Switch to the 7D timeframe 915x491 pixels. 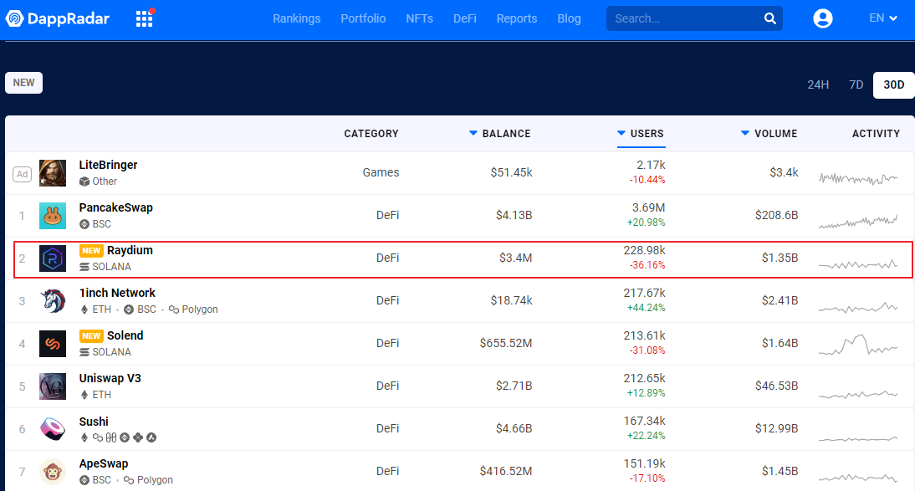pos(856,84)
